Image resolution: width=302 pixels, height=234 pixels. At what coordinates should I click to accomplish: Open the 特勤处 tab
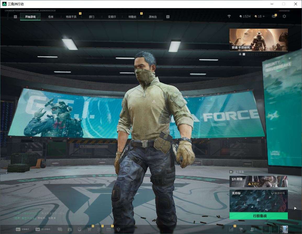click(132, 17)
